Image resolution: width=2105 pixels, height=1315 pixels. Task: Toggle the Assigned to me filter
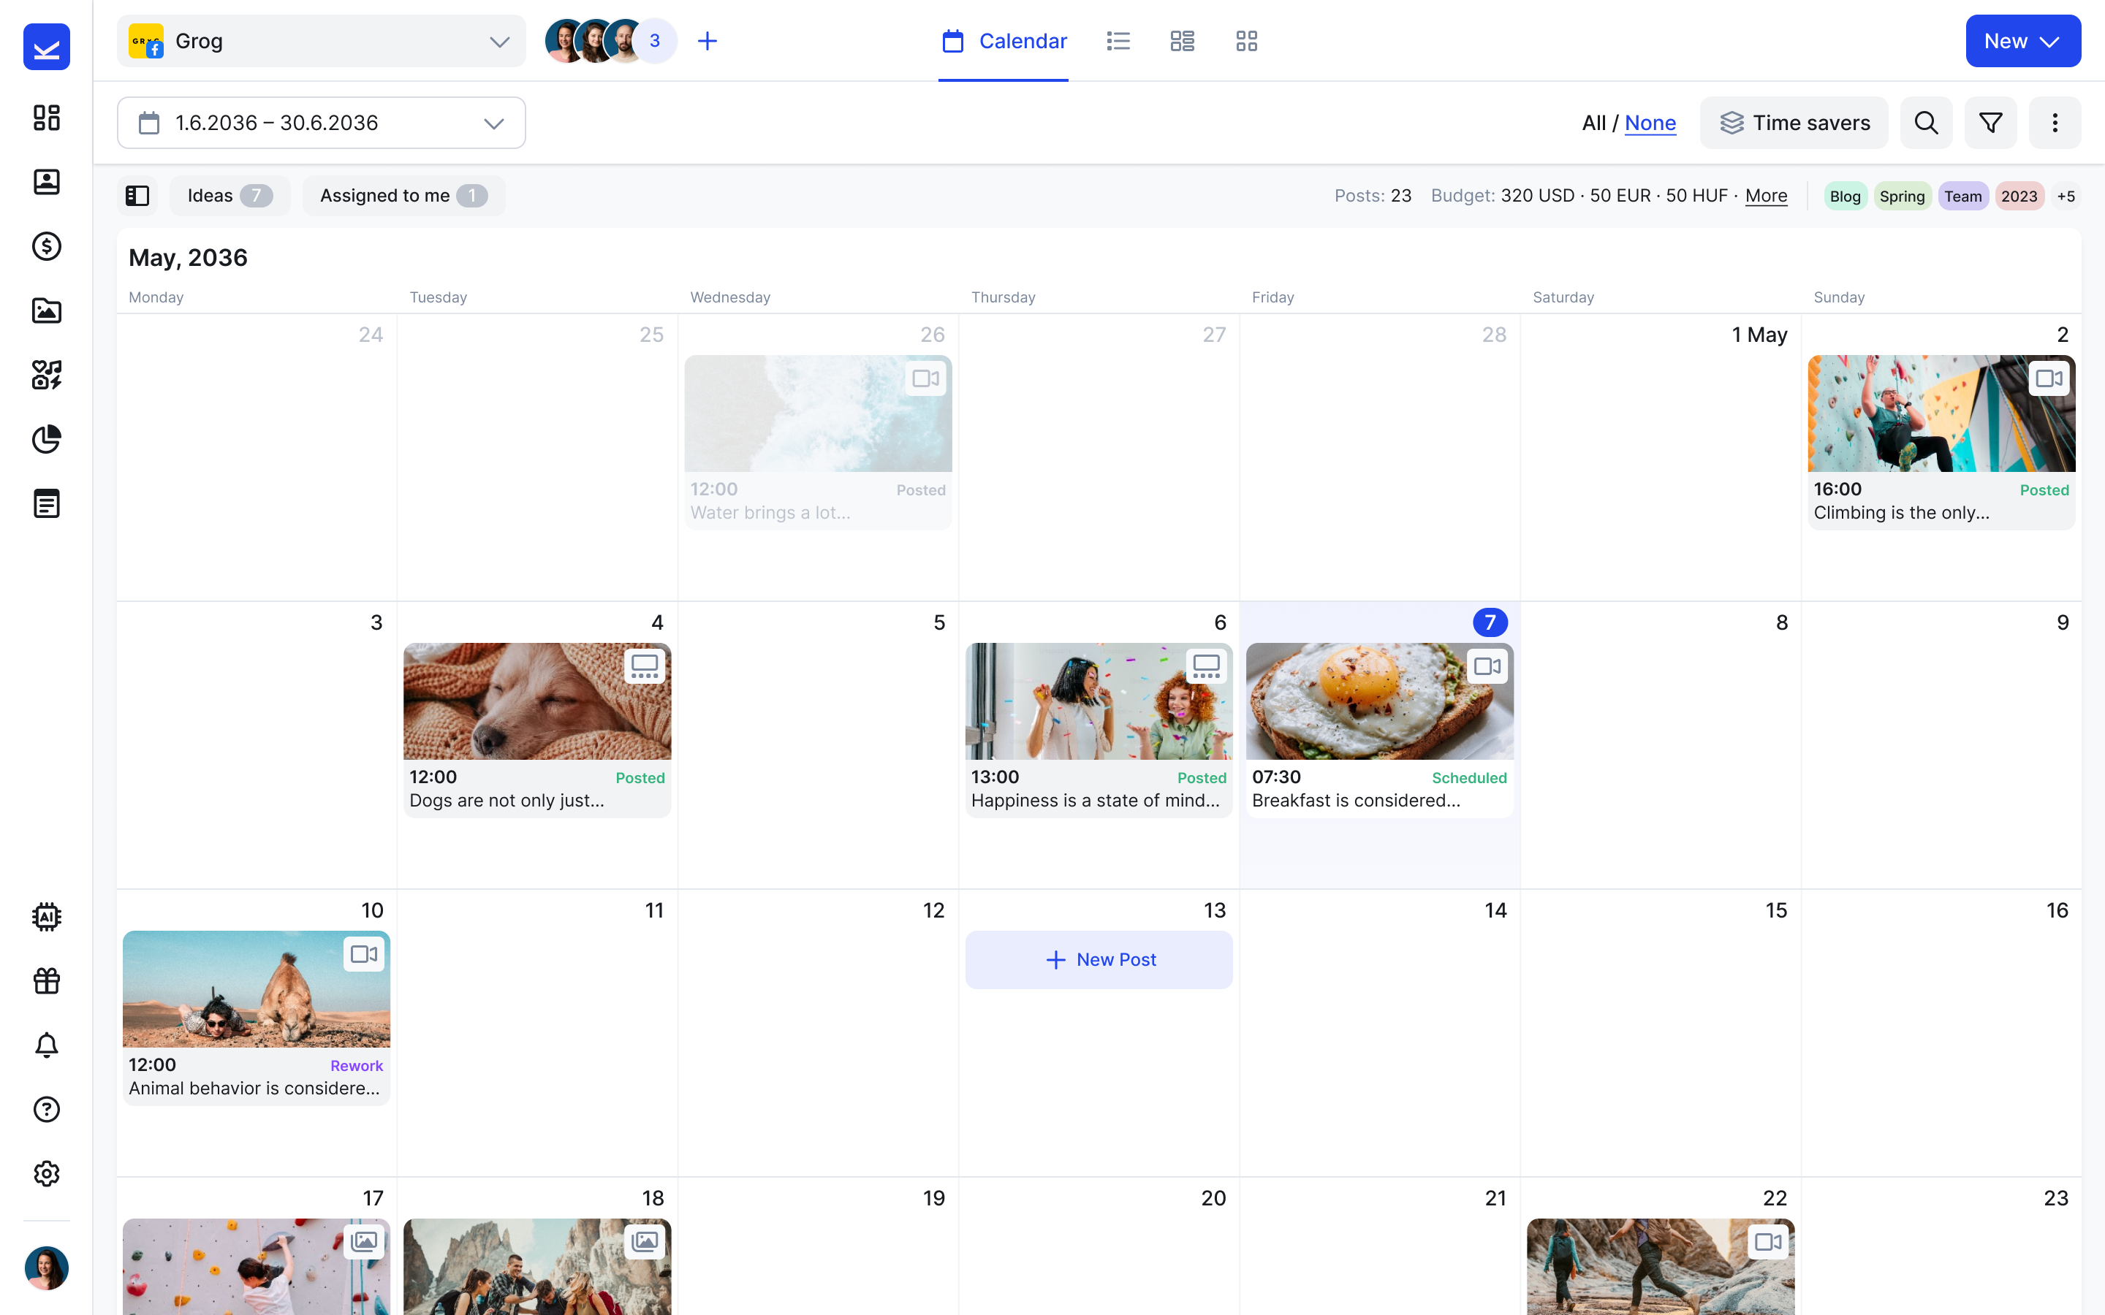pos(403,196)
